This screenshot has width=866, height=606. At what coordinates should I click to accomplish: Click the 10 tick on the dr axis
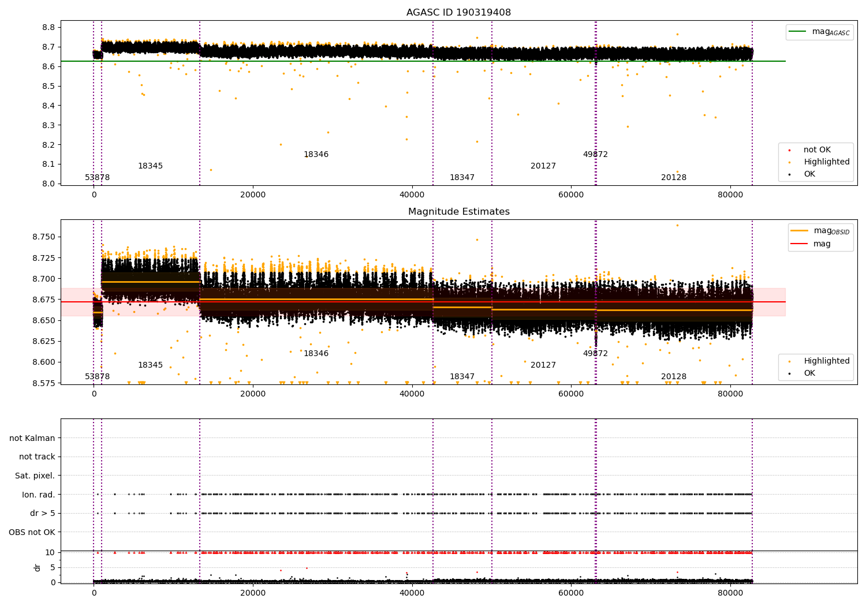point(50,553)
